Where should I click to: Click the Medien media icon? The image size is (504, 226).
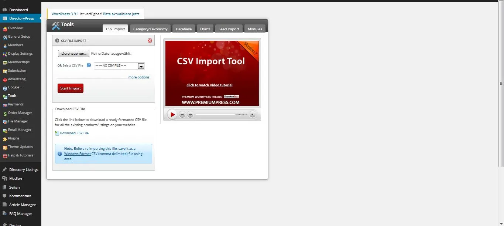click(4, 179)
